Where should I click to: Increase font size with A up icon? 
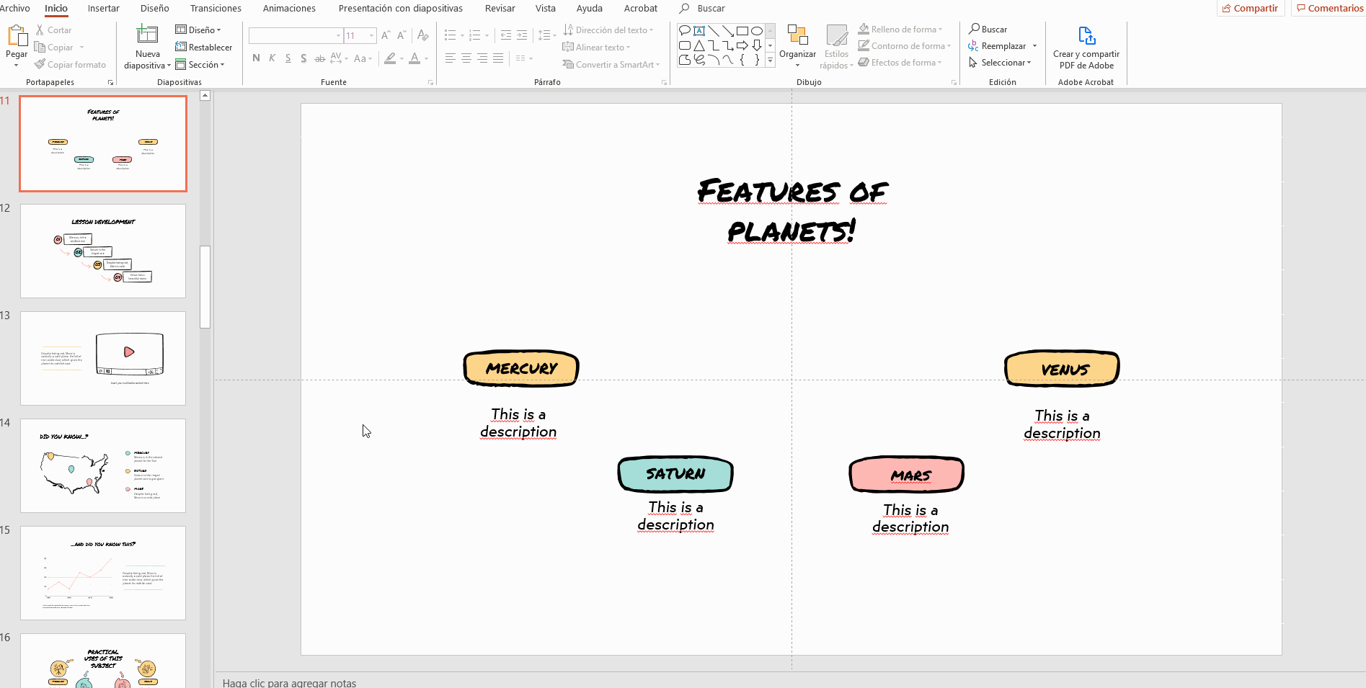[386, 35]
